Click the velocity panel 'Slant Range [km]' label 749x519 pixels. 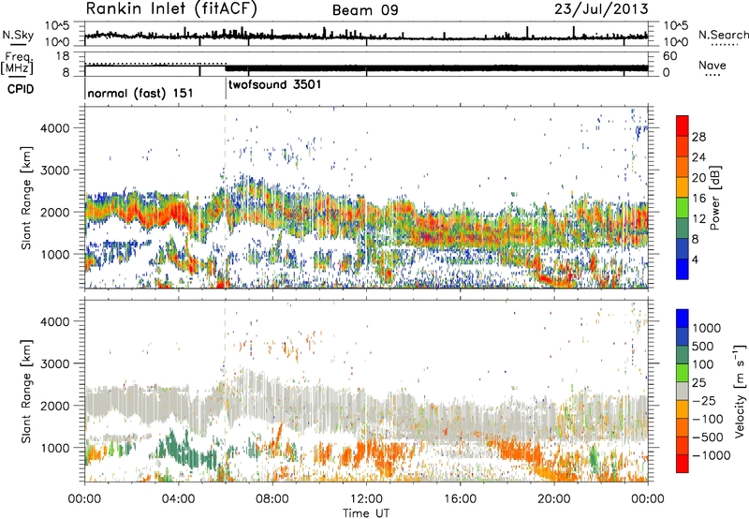[26, 392]
